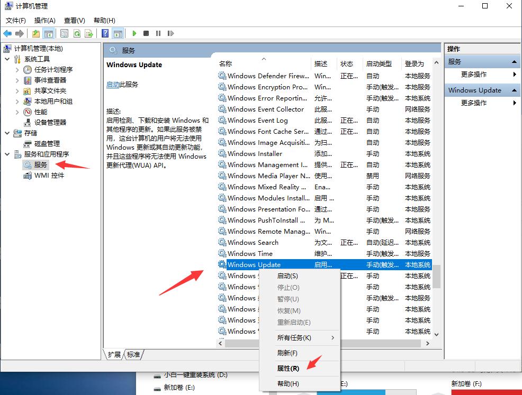The height and width of the screenshot is (395, 522).
Task: Click the horizontal scroll right arrow
Action: pos(428,344)
